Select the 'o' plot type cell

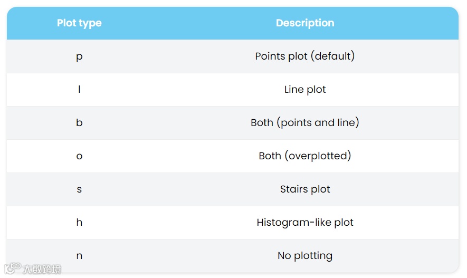pyautogui.click(x=79, y=156)
